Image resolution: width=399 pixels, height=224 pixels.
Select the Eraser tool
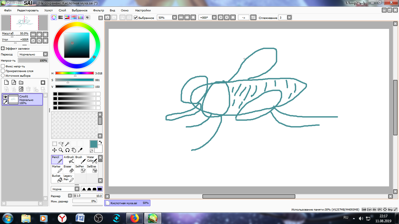click(69, 169)
